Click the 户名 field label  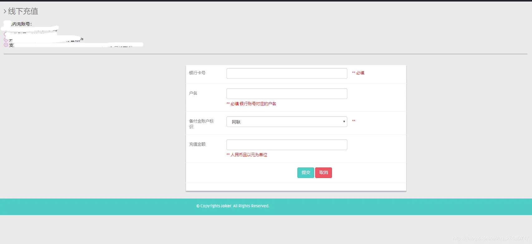193,93
